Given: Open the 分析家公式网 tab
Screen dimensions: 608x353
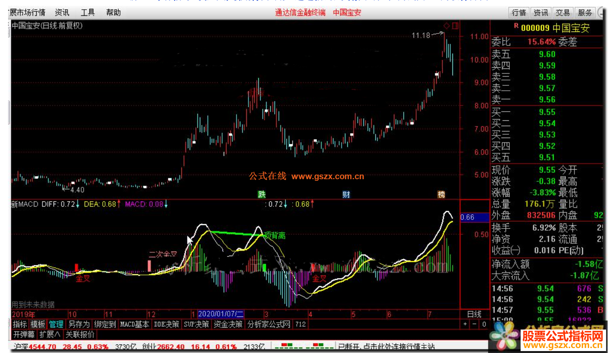Looking at the screenshot, I should pyautogui.click(x=269, y=324).
